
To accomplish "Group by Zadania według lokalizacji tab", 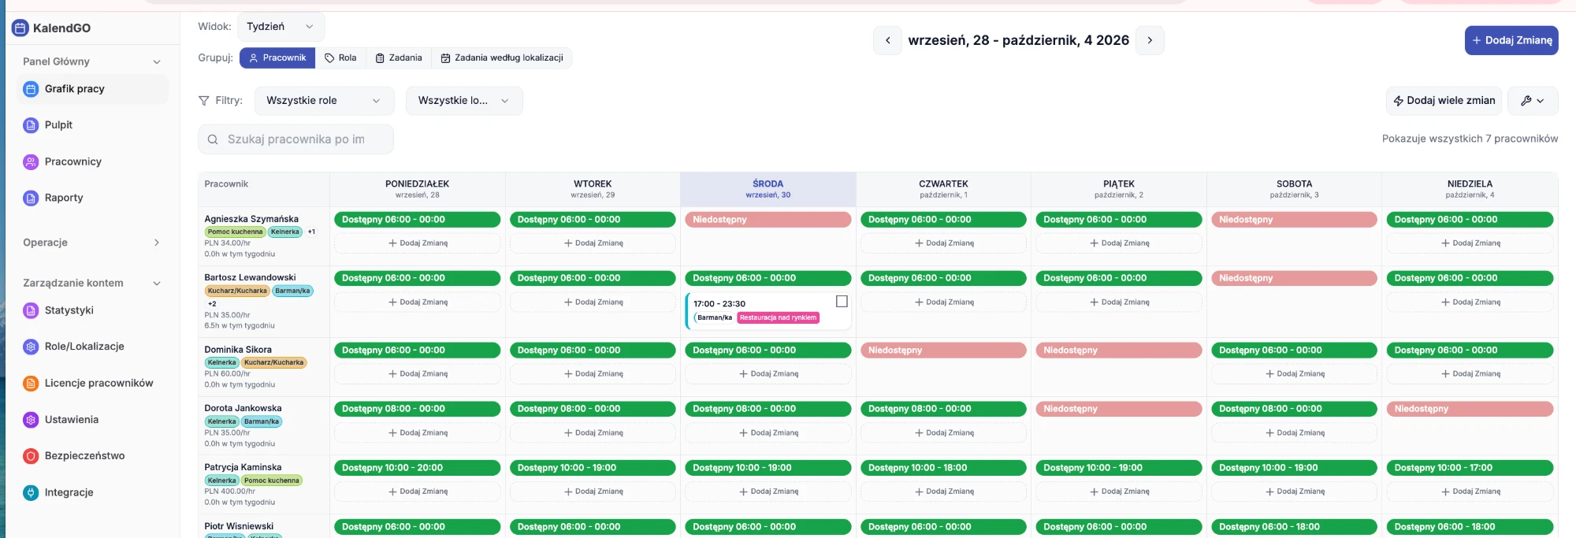I will pyautogui.click(x=502, y=58).
